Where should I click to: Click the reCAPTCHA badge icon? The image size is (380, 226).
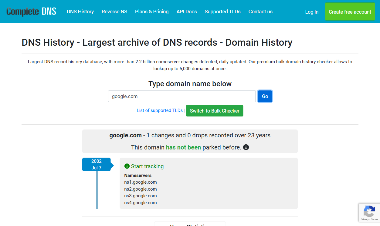click(x=369, y=211)
